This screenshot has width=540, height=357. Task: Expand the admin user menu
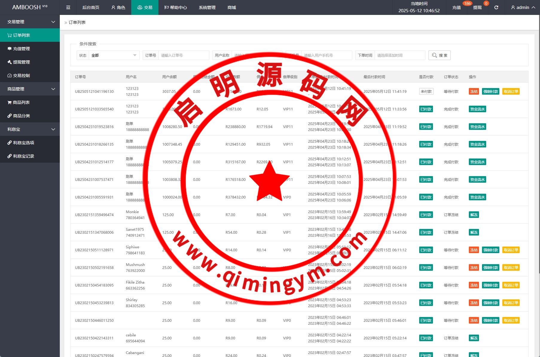tap(523, 7)
